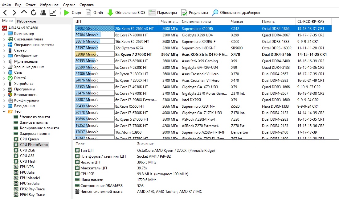Open the Справка menu
Viewport: 339px width, 199px height.
point(87,5)
